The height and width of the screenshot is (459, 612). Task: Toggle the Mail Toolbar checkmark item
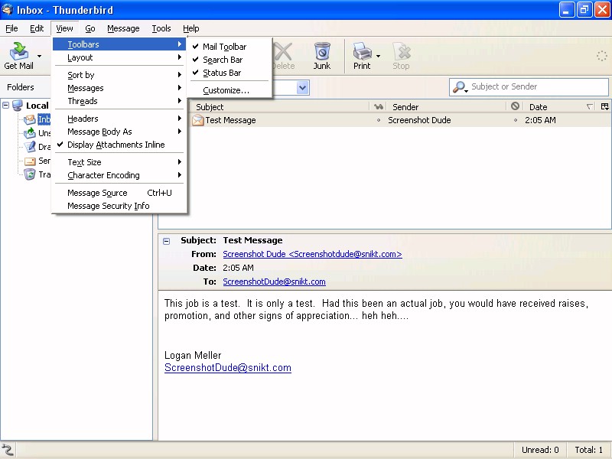[x=231, y=47]
